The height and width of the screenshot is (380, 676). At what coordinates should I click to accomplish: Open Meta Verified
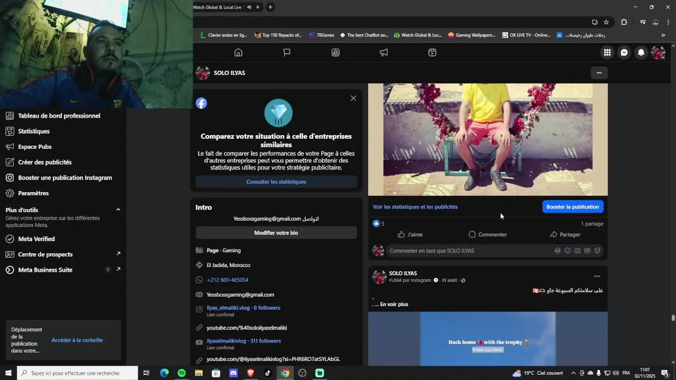pyautogui.click(x=36, y=239)
